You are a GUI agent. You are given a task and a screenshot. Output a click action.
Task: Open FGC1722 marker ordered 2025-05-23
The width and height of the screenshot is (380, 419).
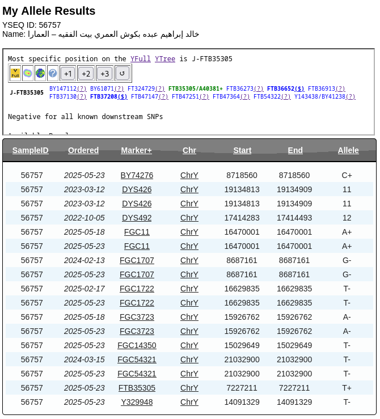[137, 303]
